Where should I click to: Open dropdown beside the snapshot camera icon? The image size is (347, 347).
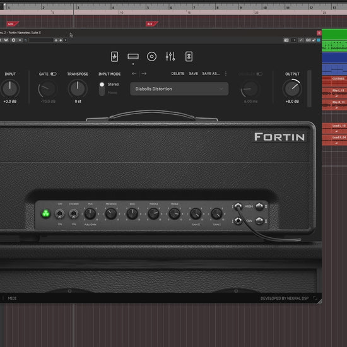[293, 40]
